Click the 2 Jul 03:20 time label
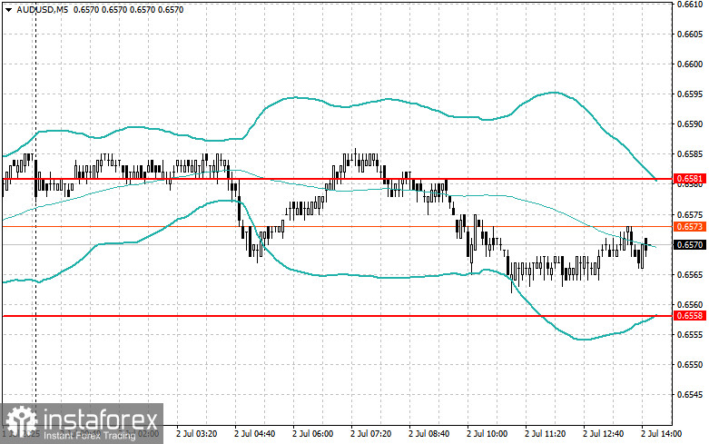 tap(197, 434)
